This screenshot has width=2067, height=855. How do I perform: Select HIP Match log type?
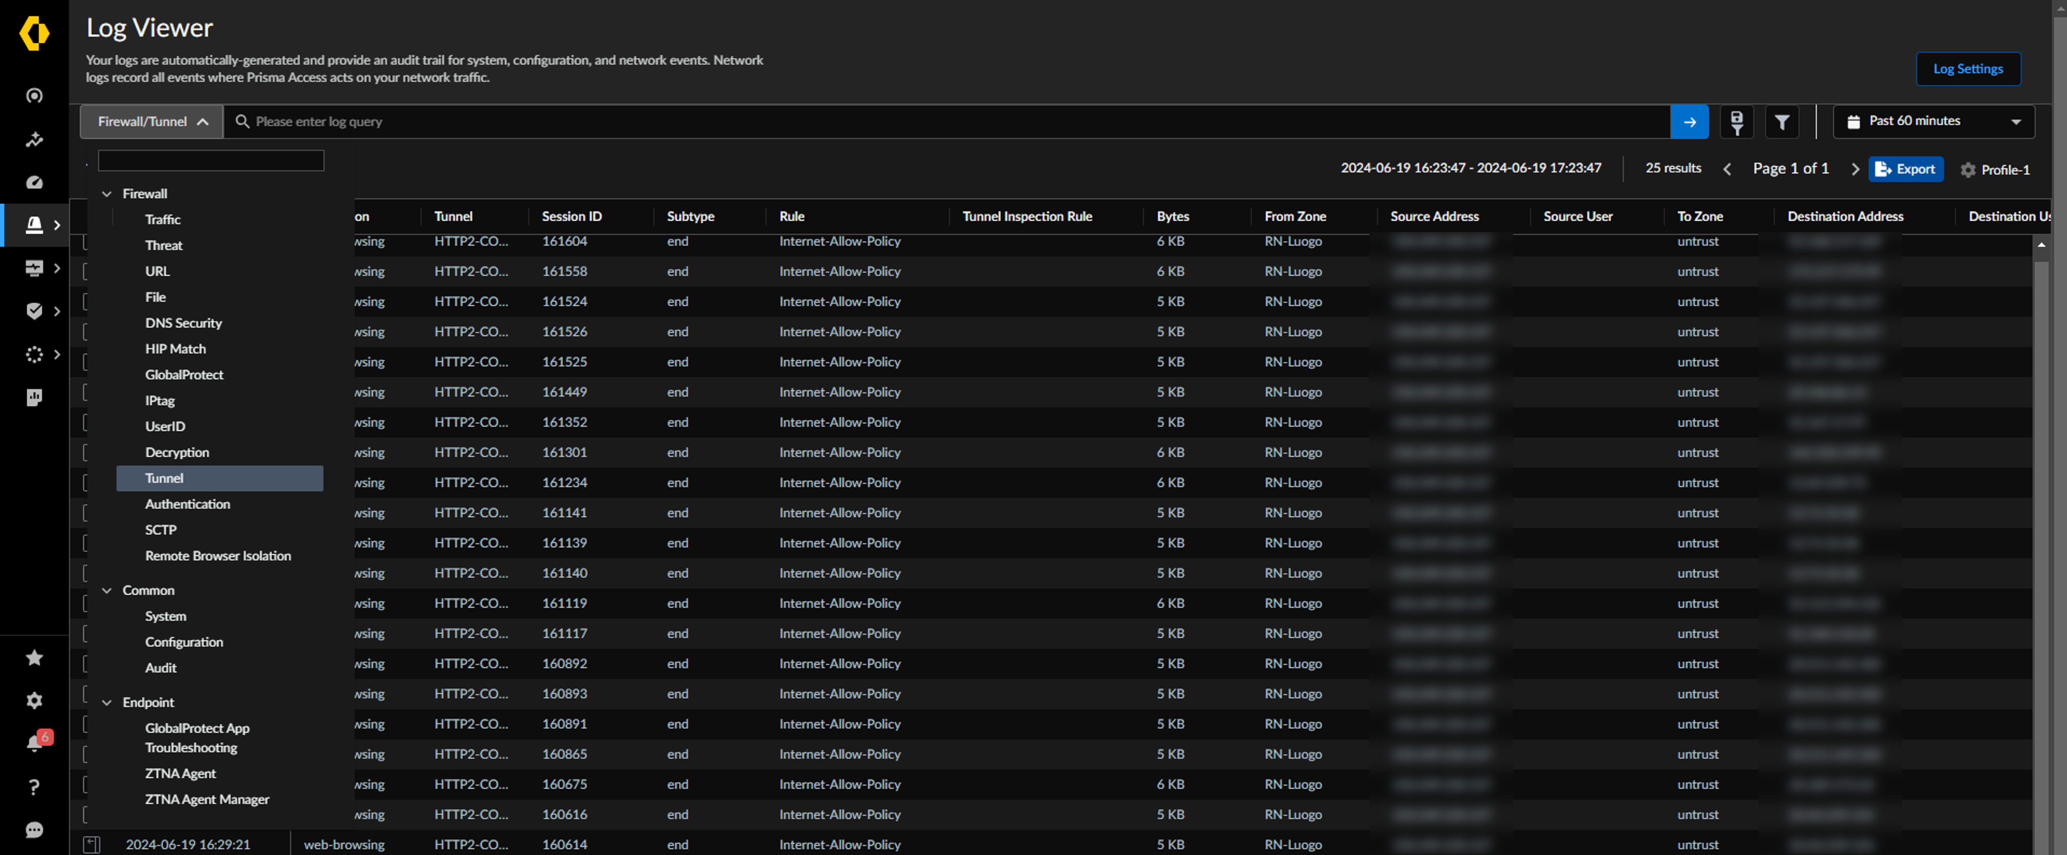coord(176,349)
